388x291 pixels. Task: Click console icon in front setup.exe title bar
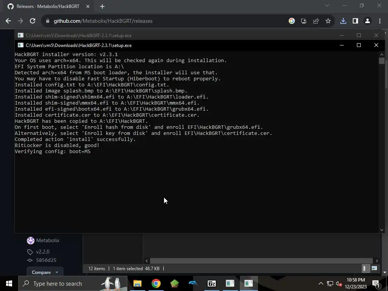click(x=20, y=45)
